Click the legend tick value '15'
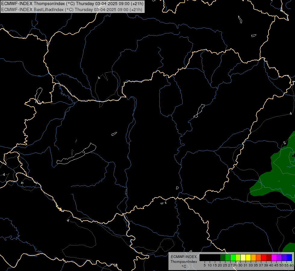The image size is (295, 271). pyautogui.click(x=215, y=265)
